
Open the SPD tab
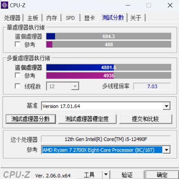[x=70, y=18]
